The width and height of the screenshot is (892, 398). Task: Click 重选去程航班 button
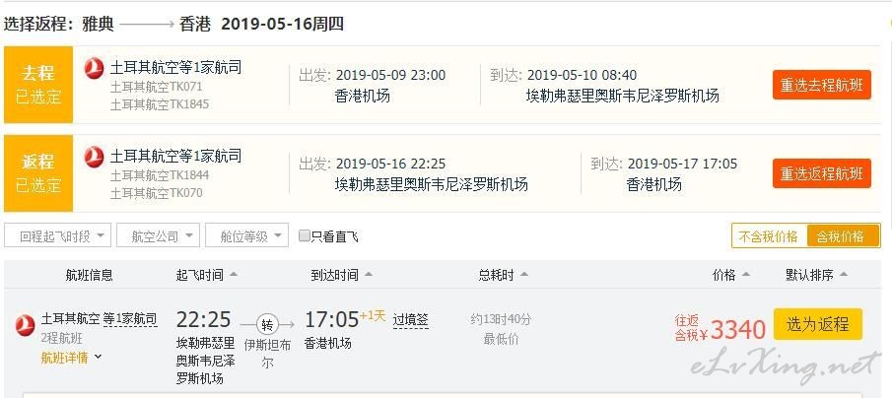(x=821, y=86)
